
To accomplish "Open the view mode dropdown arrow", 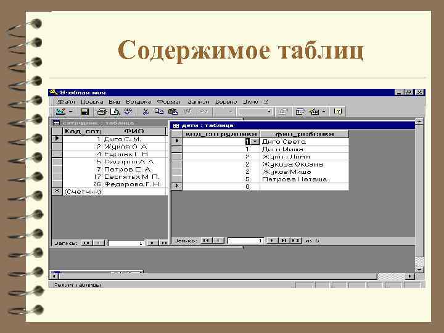I will [x=71, y=112].
